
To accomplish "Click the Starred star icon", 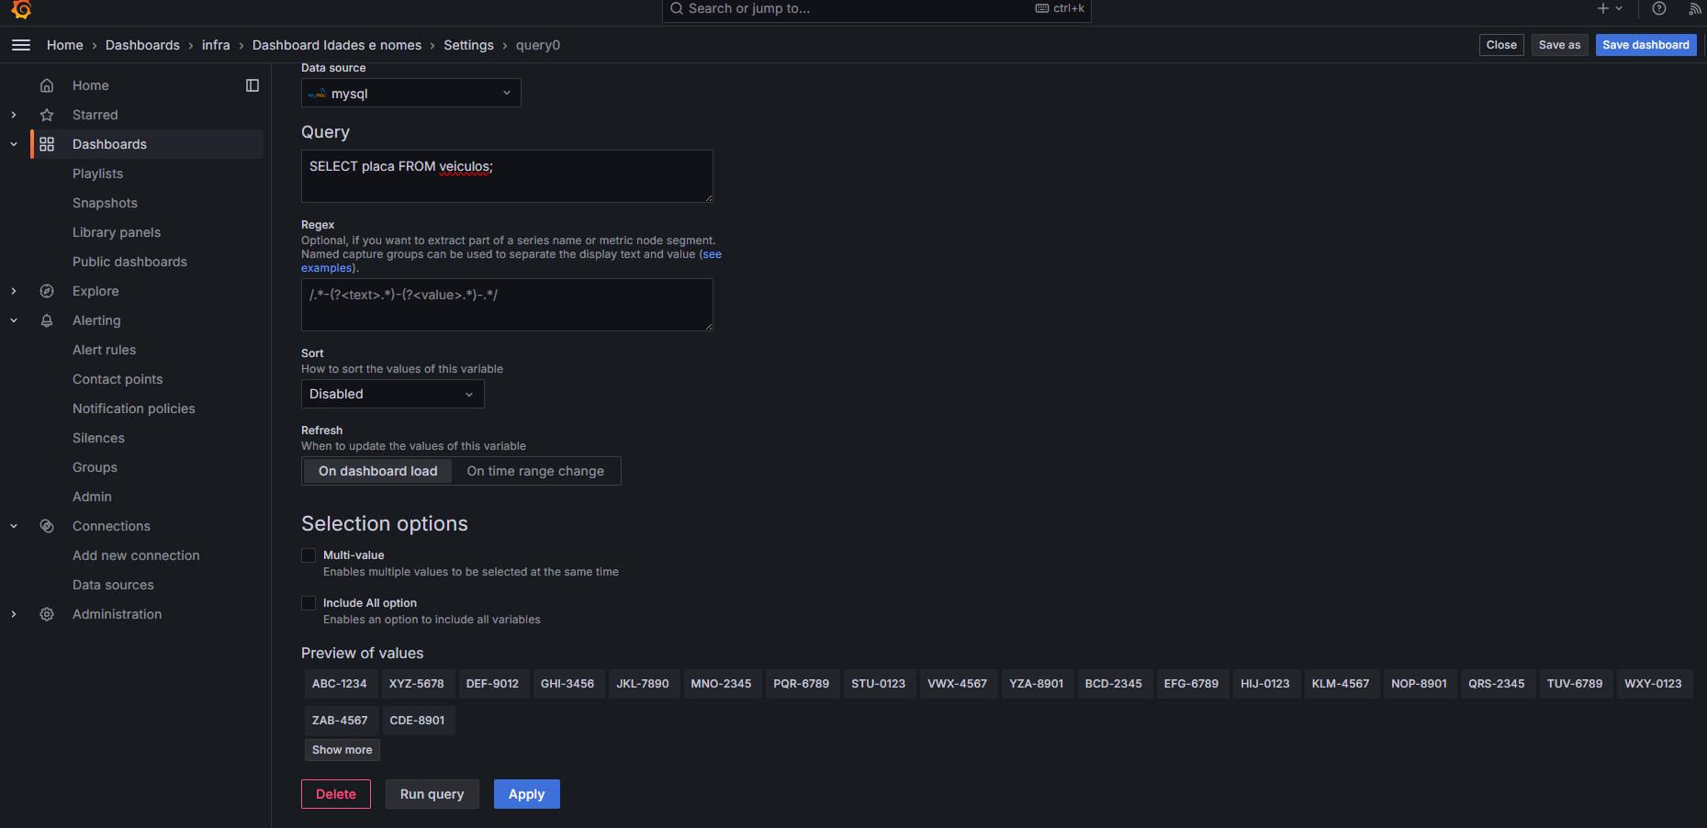I will (x=47, y=115).
